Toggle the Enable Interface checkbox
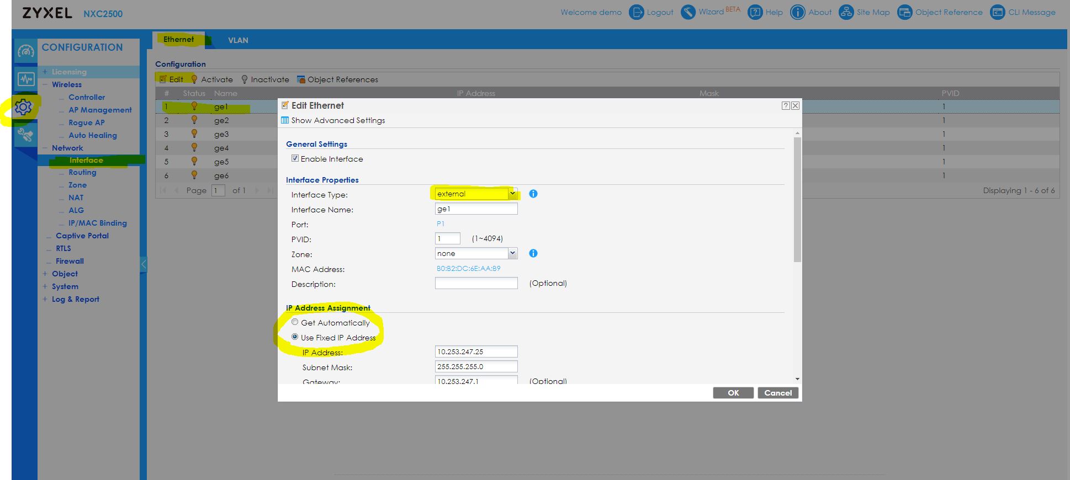This screenshot has height=480, width=1070. [295, 158]
